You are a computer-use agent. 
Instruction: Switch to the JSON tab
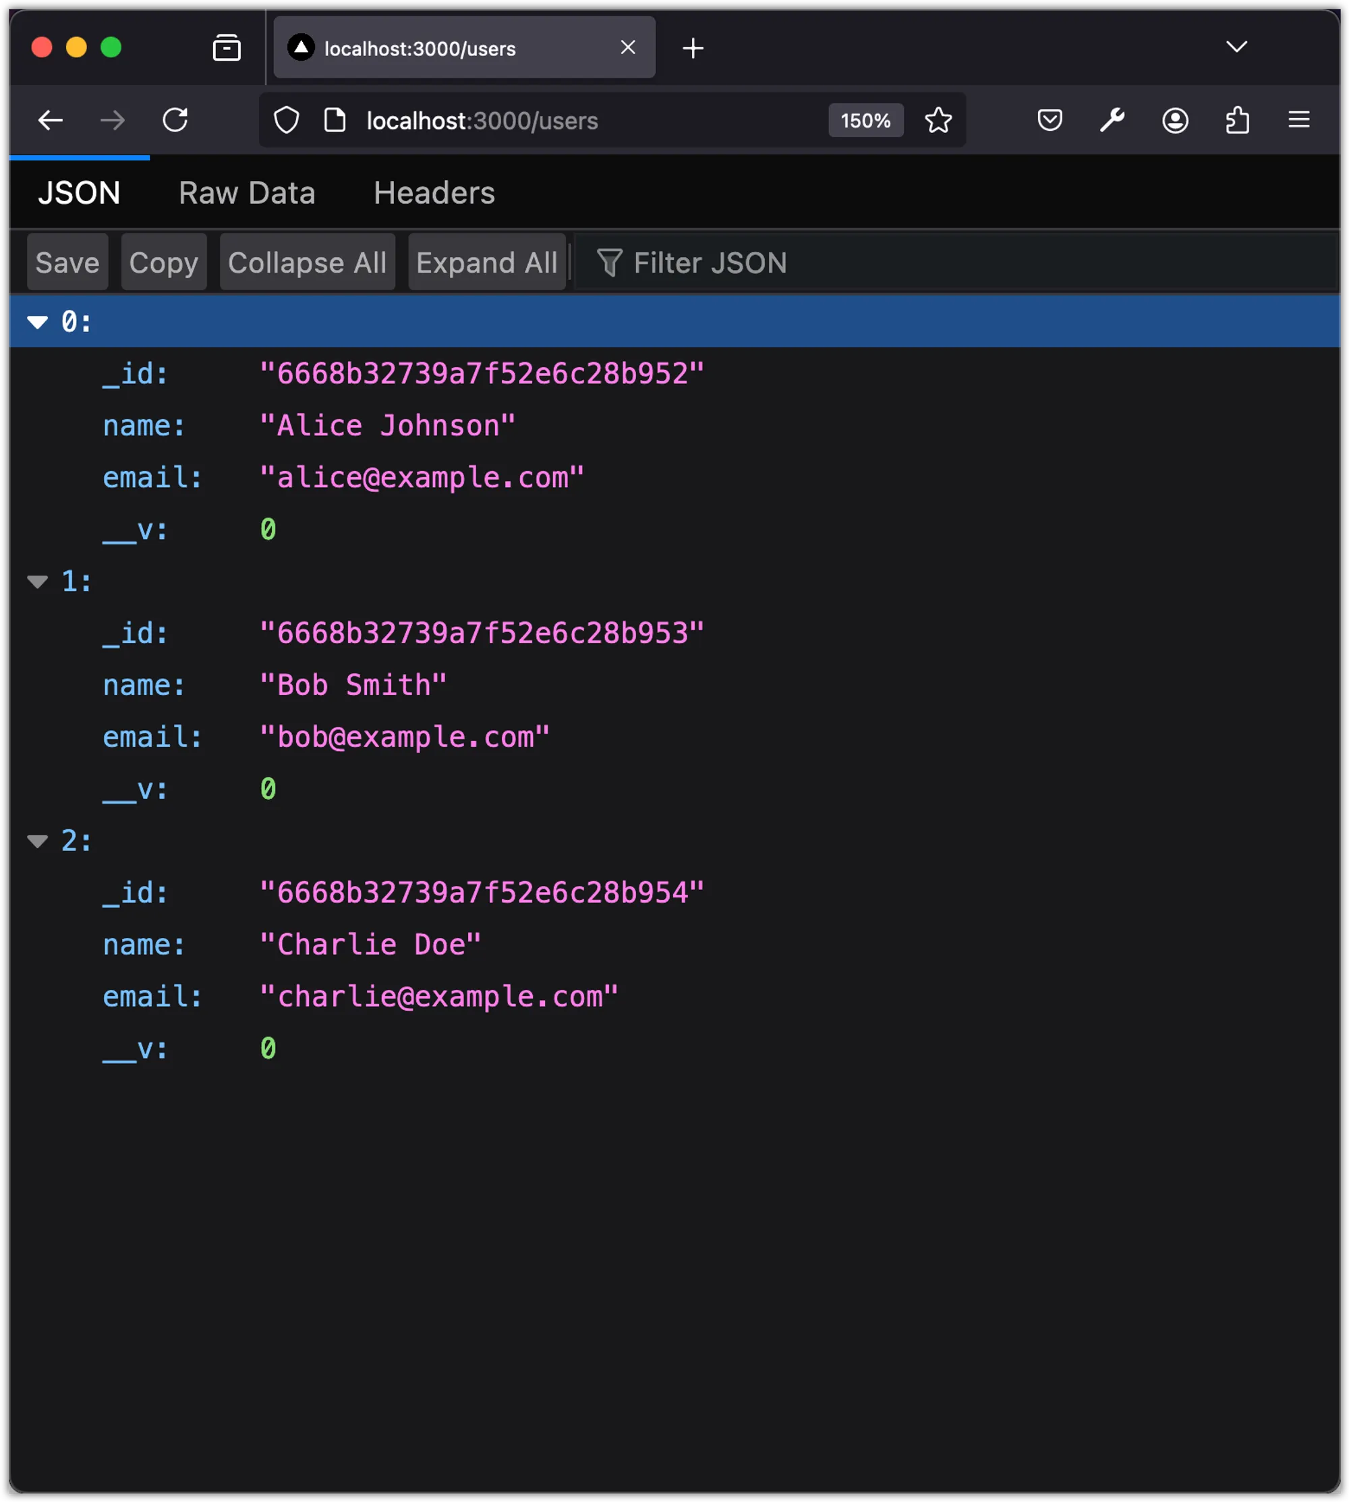tap(80, 193)
